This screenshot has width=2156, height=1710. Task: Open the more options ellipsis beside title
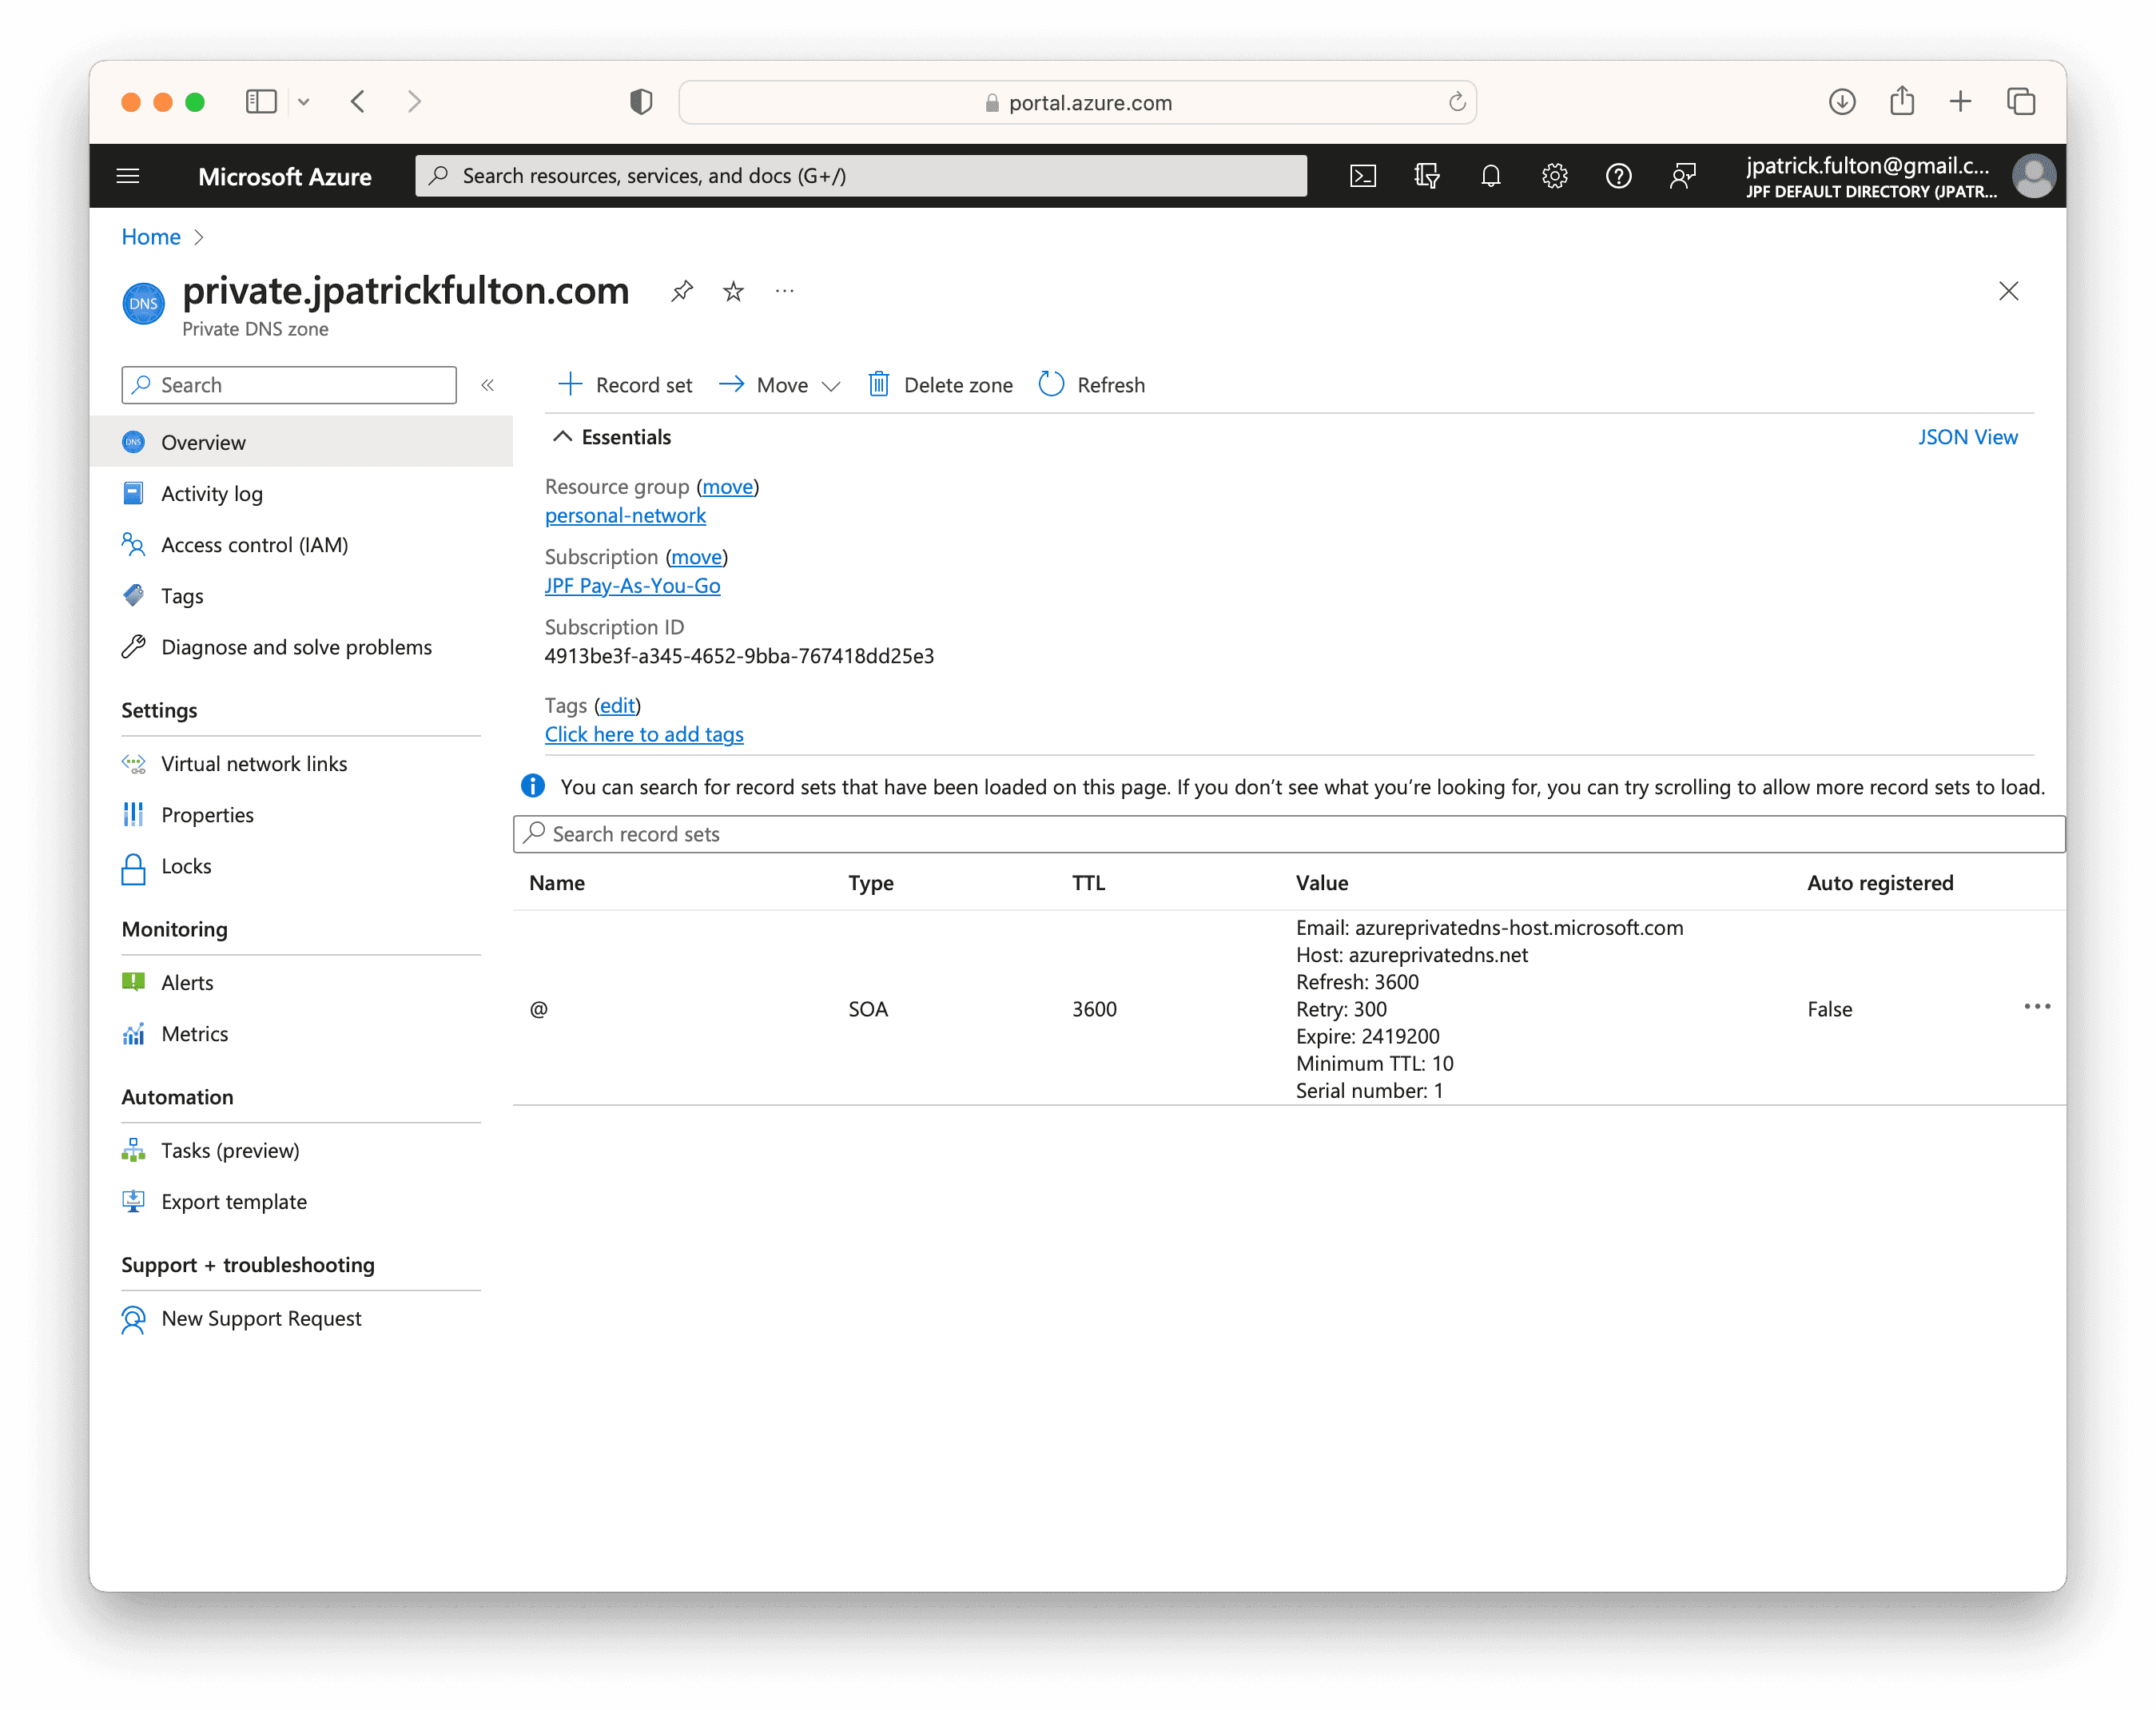click(785, 291)
